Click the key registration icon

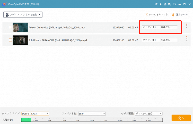coord(161,4)
